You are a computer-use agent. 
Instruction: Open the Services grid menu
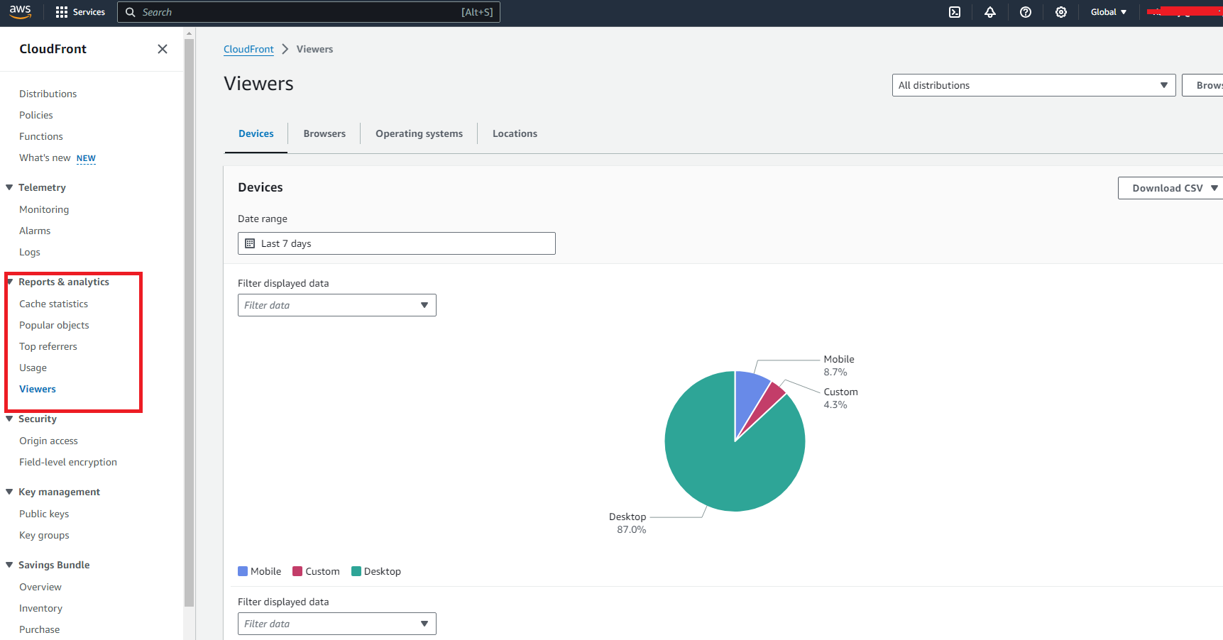click(x=62, y=12)
